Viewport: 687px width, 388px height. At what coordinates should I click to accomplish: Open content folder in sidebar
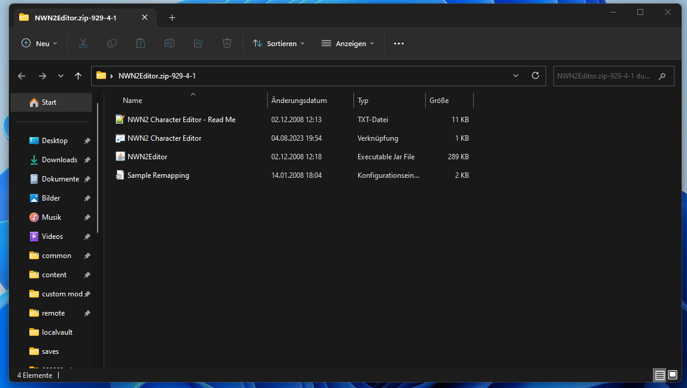[x=54, y=275]
